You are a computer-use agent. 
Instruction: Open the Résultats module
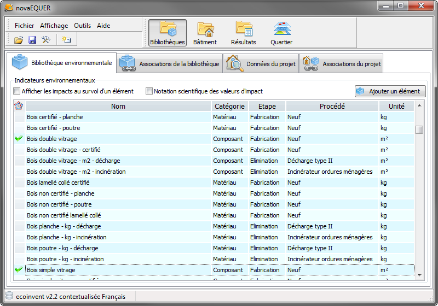tap(243, 33)
